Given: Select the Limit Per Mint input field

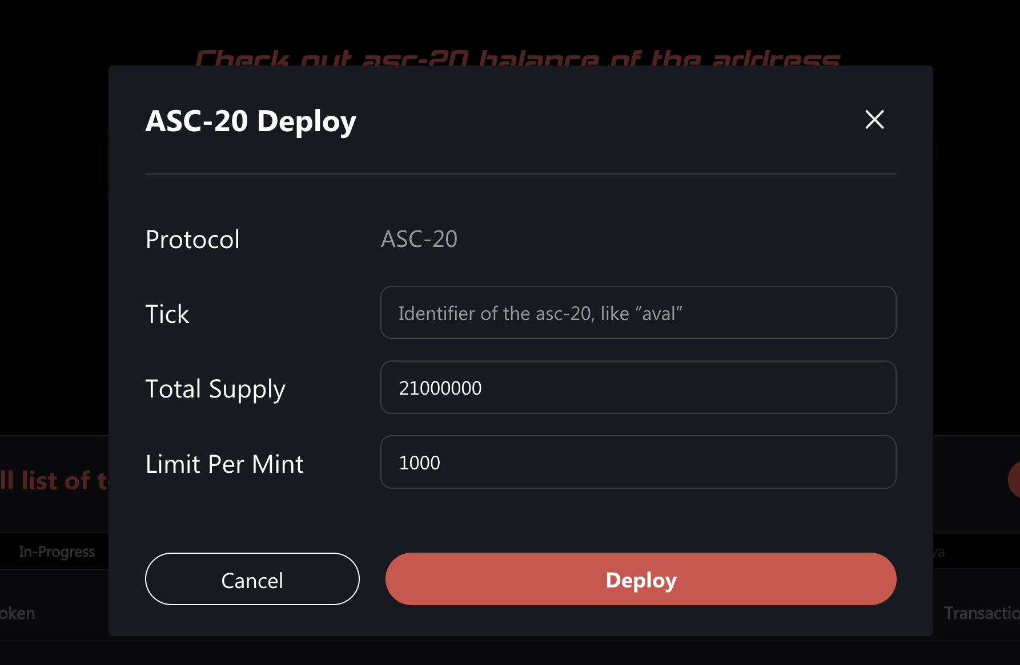Looking at the screenshot, I should tap(638, 462).
